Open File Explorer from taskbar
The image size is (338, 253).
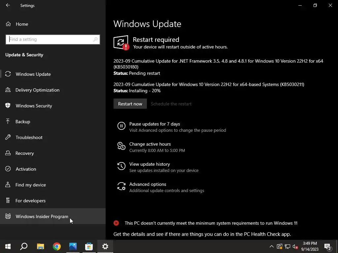tap(40, 246)
